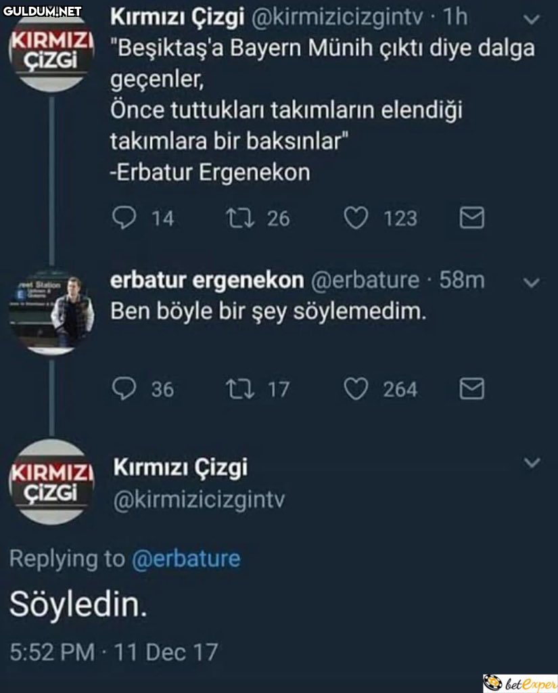The height and width of the screenshot is (693, 558).
Task: Click the 5:52 PM · 11 Dec 17 timestamp
Action: tap(114, 652)
